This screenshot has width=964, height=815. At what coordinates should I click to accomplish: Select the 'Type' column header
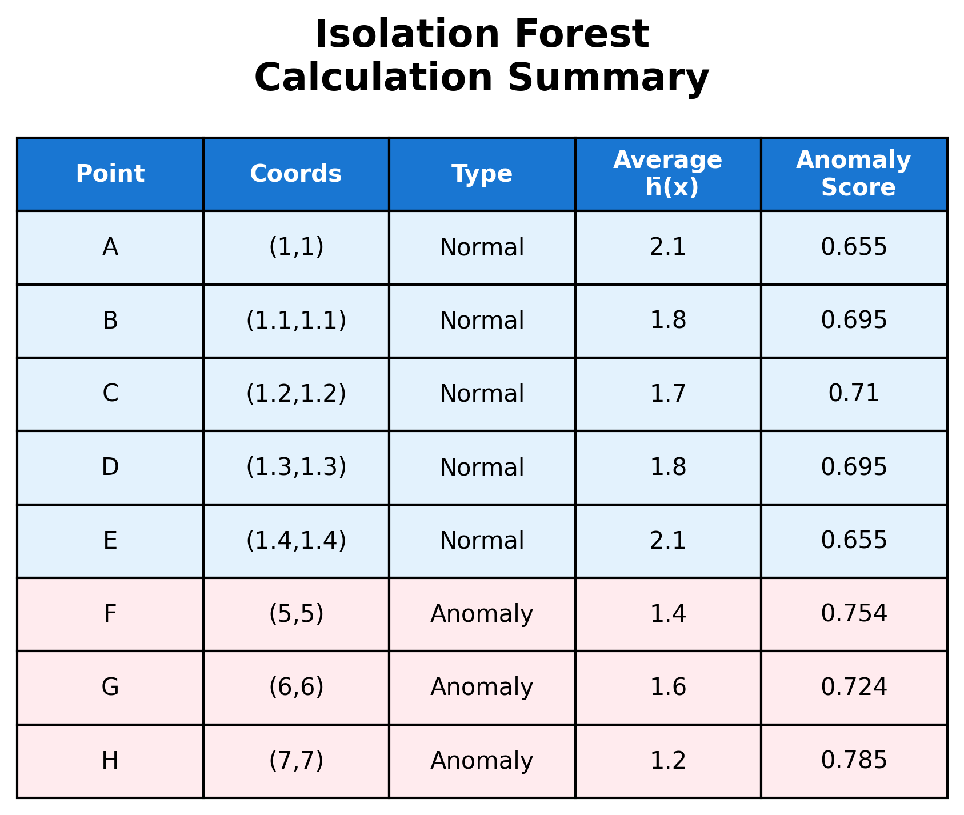click(482, 174)
